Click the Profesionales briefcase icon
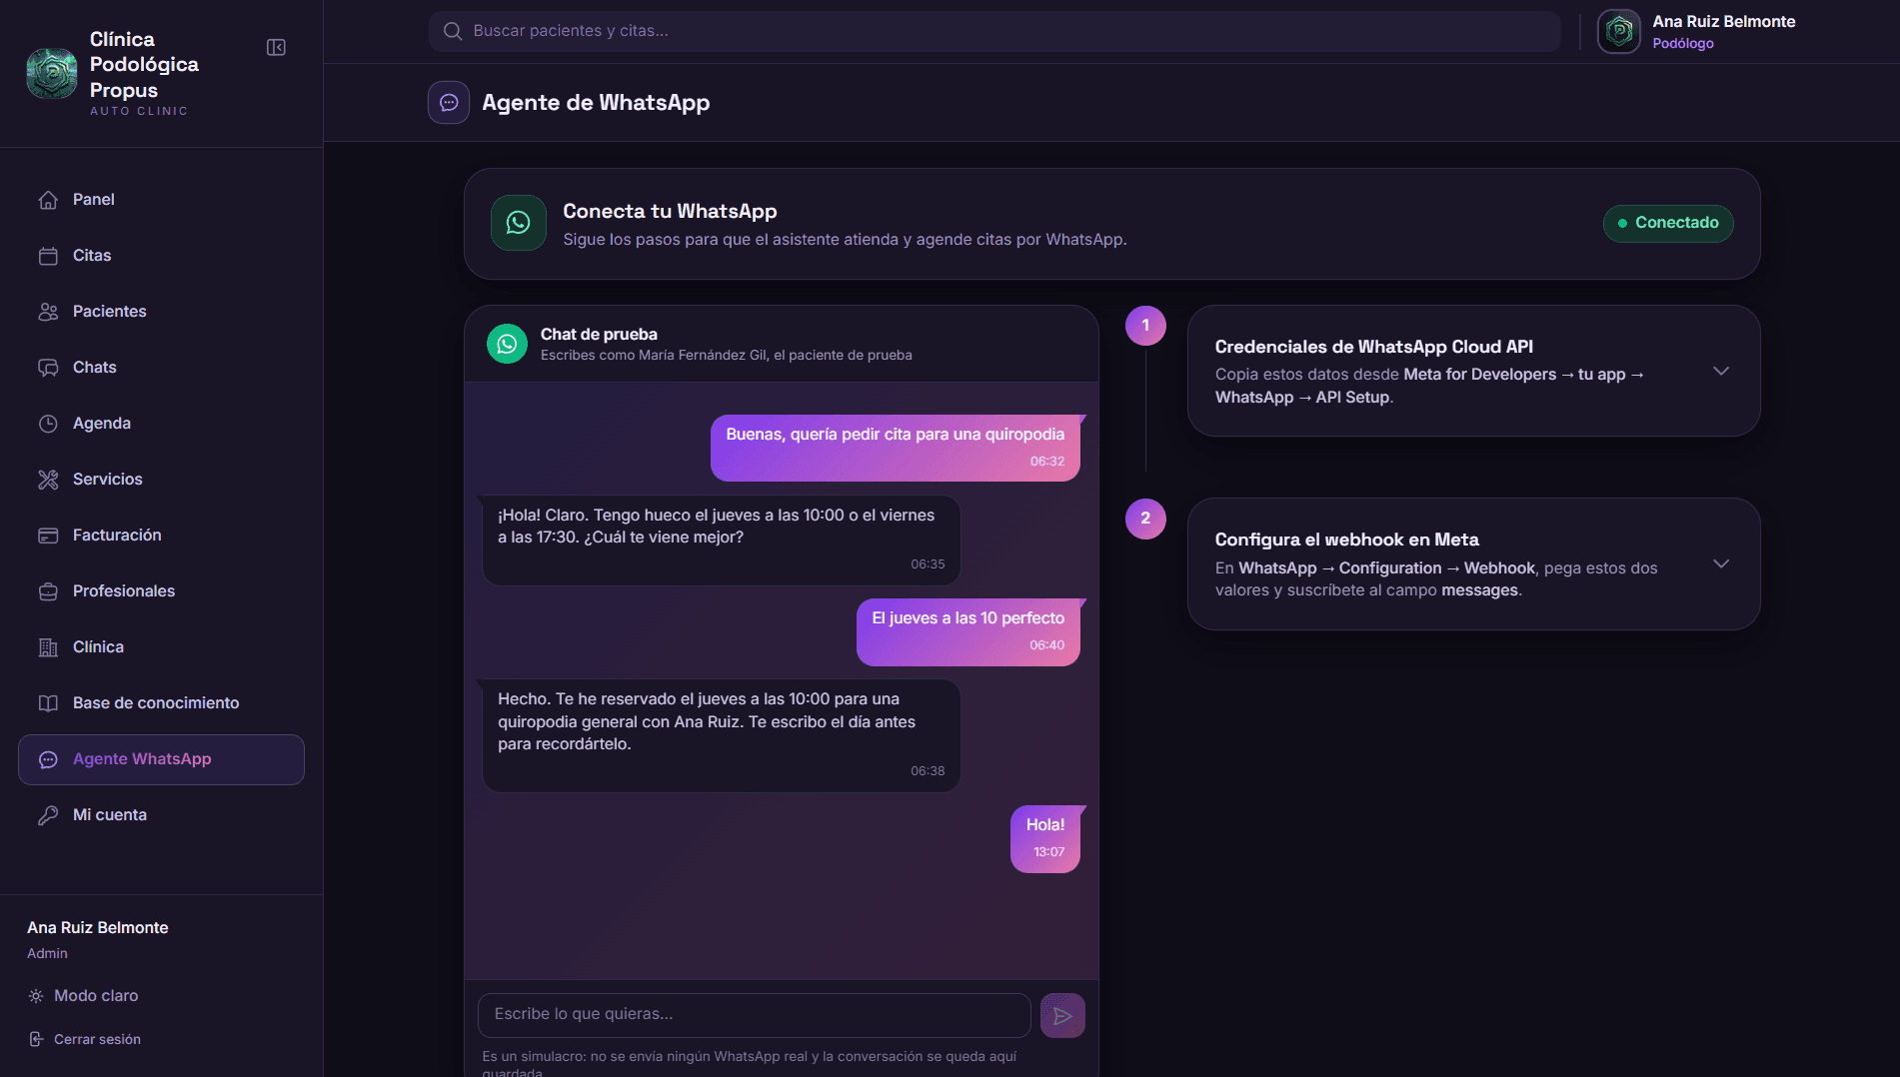 point(48,591)
